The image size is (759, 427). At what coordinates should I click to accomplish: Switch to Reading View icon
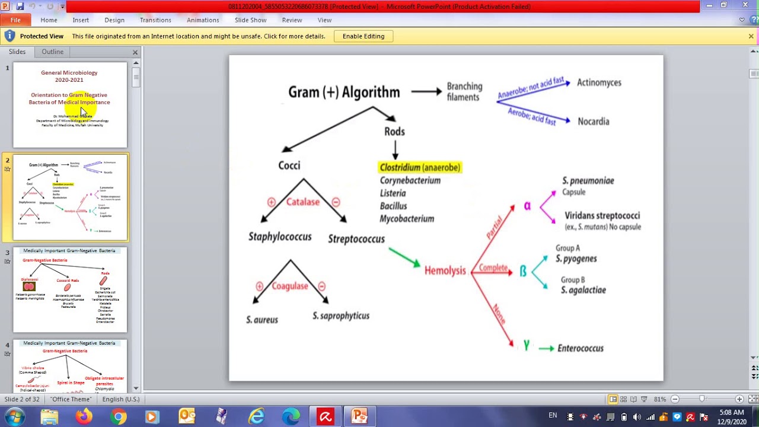[634, 399]
